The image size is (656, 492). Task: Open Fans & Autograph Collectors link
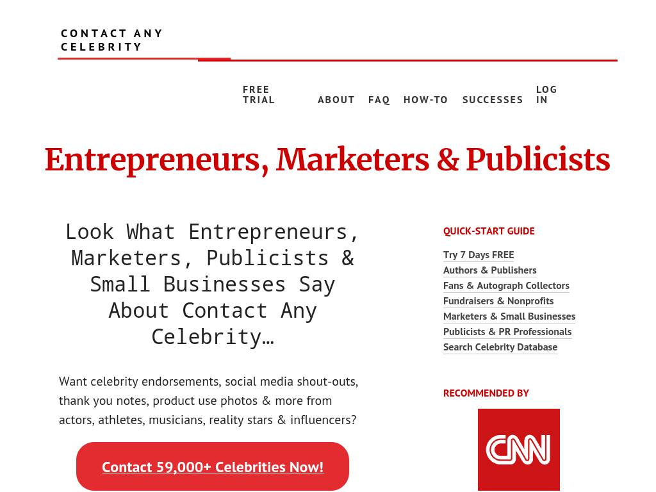[x=506, y=286]
